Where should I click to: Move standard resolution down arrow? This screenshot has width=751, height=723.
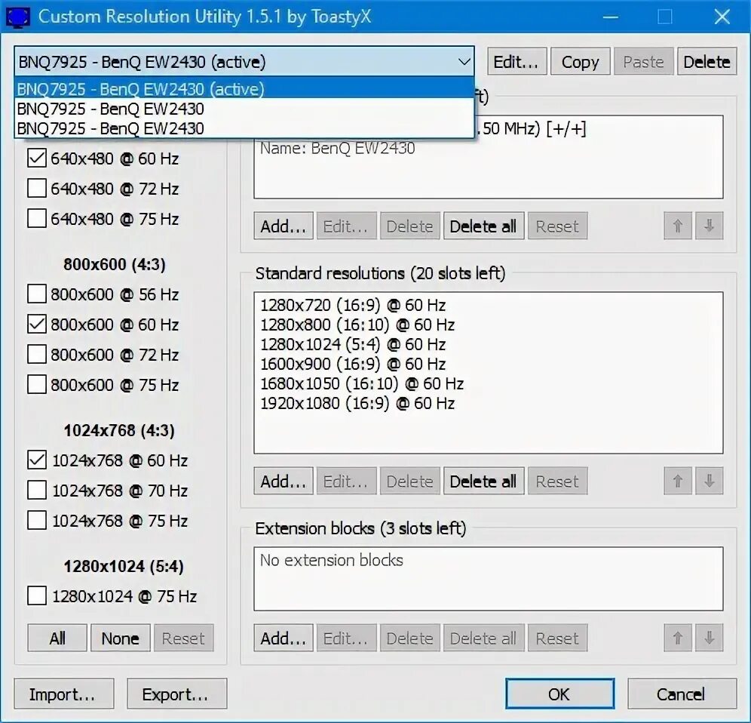(710, 481)
